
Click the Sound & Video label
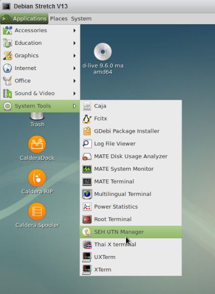(35, 93)
